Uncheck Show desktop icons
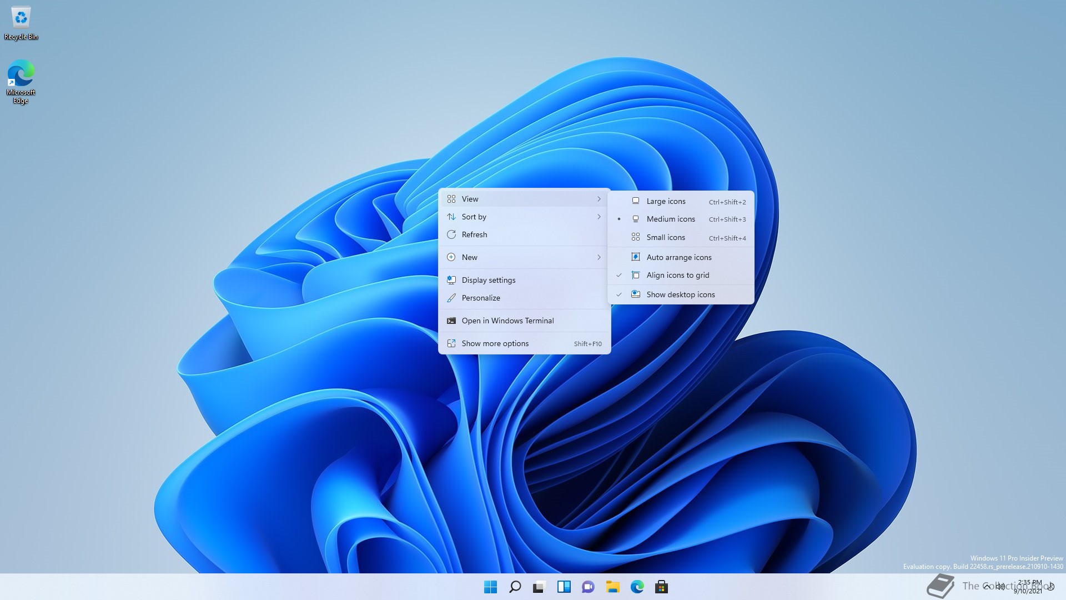The width and height of the screenshot is (1066, 600). pos(680,294)
